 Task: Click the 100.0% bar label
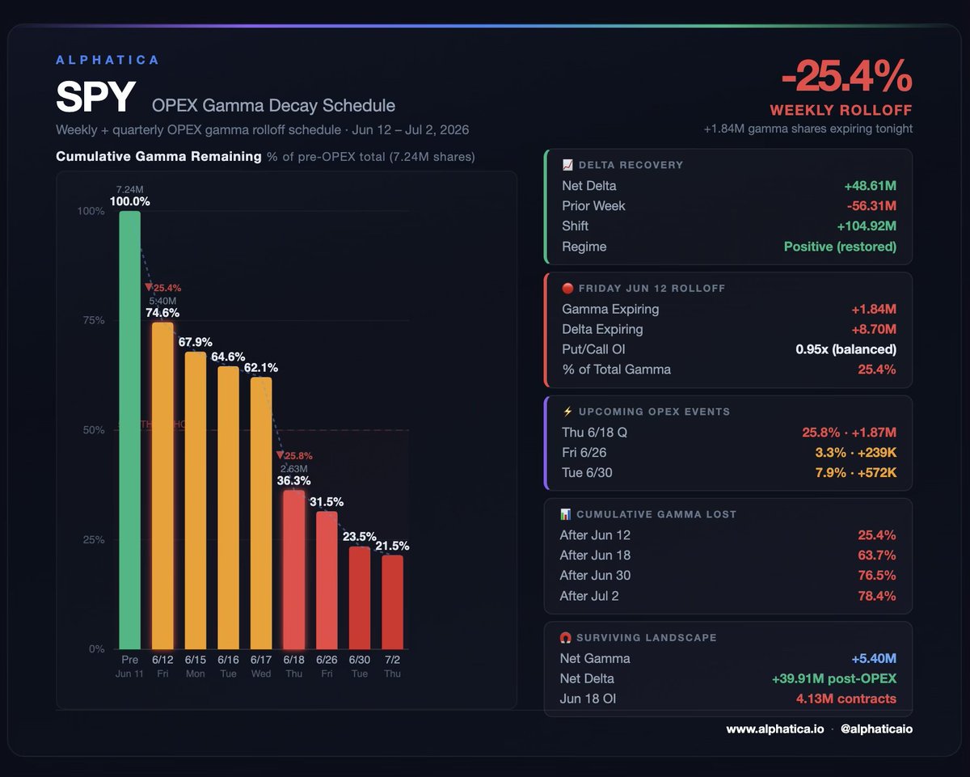(x=130, y=201)
